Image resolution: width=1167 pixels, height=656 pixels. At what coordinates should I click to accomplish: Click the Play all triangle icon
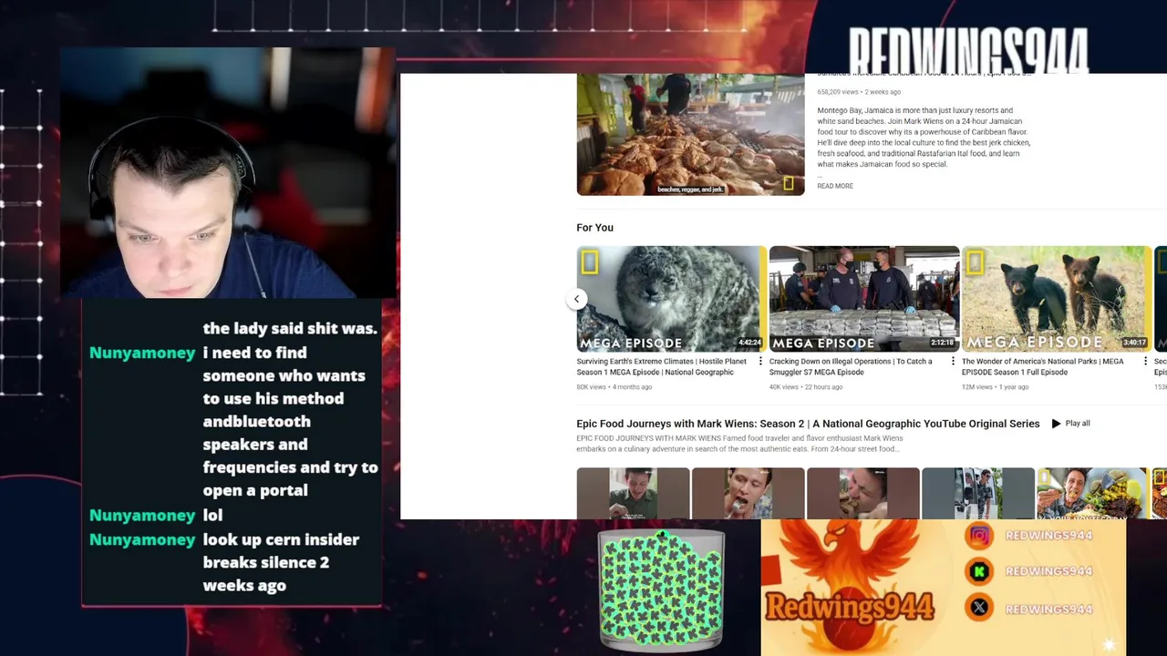(1056, 424)
